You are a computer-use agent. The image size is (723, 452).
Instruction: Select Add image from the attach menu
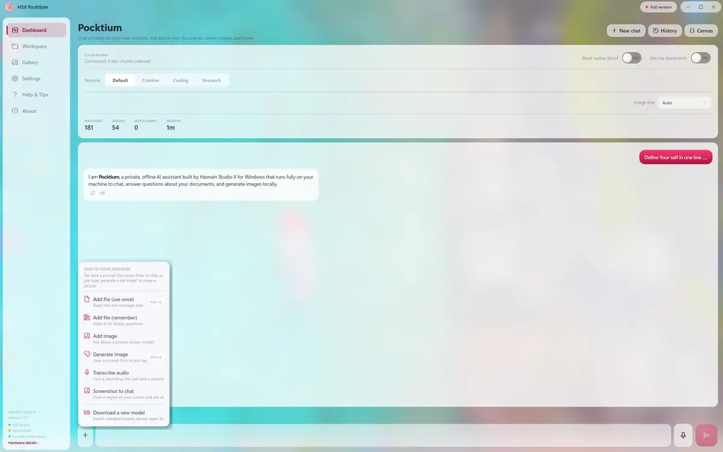pyautogui.click(x=124, y=339)
